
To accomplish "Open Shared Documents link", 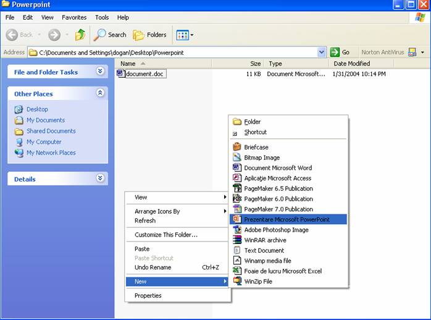I will tap(51, 131).
